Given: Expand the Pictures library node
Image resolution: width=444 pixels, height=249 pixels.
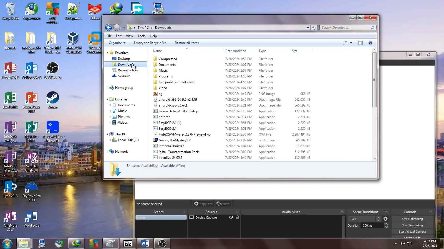Looking at the screenshot, I should point(110,117).
